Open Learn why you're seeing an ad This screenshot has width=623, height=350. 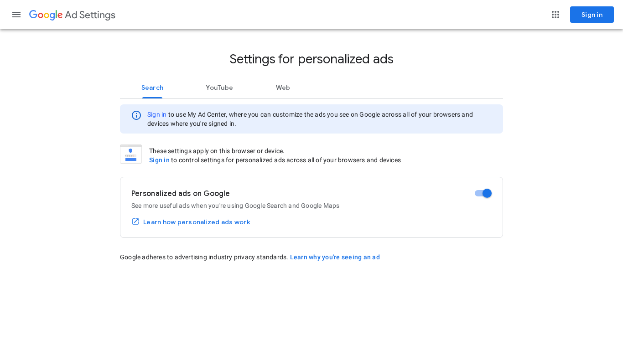coord(335,257)
